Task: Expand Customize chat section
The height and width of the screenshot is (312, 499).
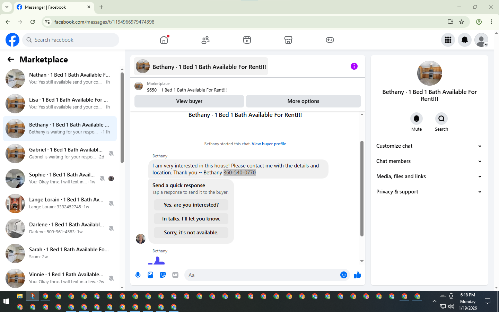Action: tap(429, 146)
